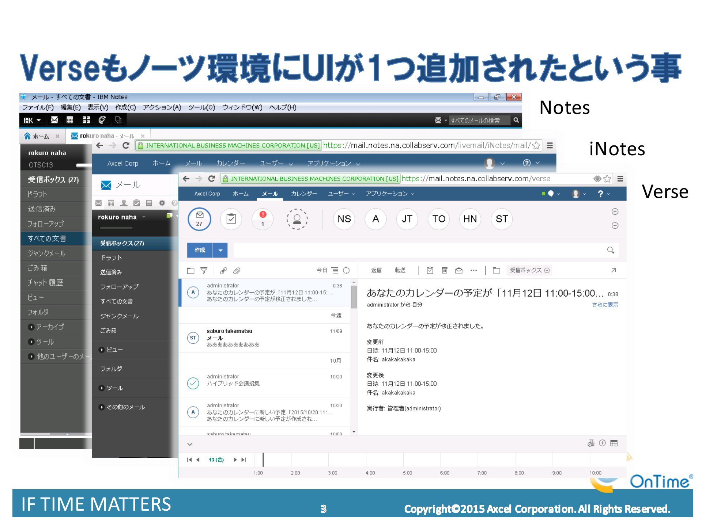Open the saburo takamatsu メール message
Viewport: 702px width, 526px height.
pyautogui.click(x=264, y=338)
